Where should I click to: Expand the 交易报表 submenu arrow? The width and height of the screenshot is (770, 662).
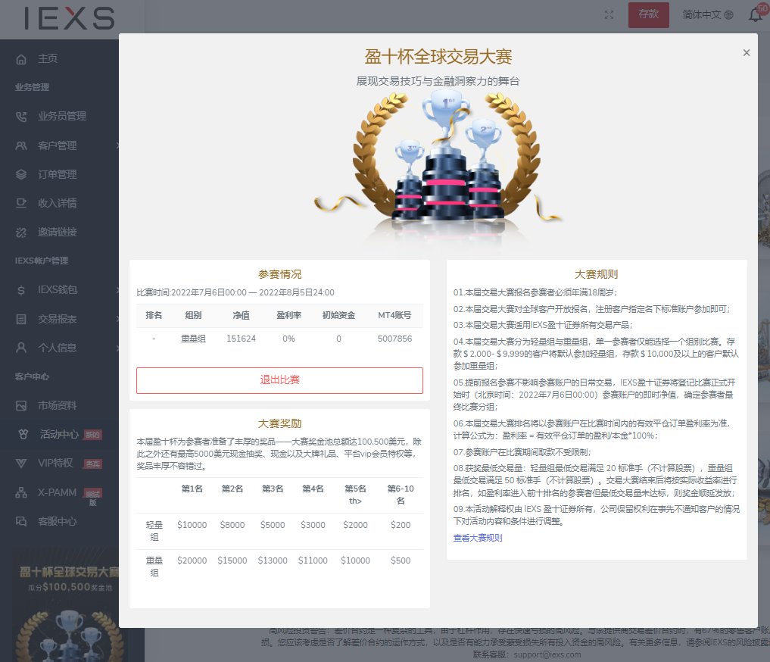point(117,319)
